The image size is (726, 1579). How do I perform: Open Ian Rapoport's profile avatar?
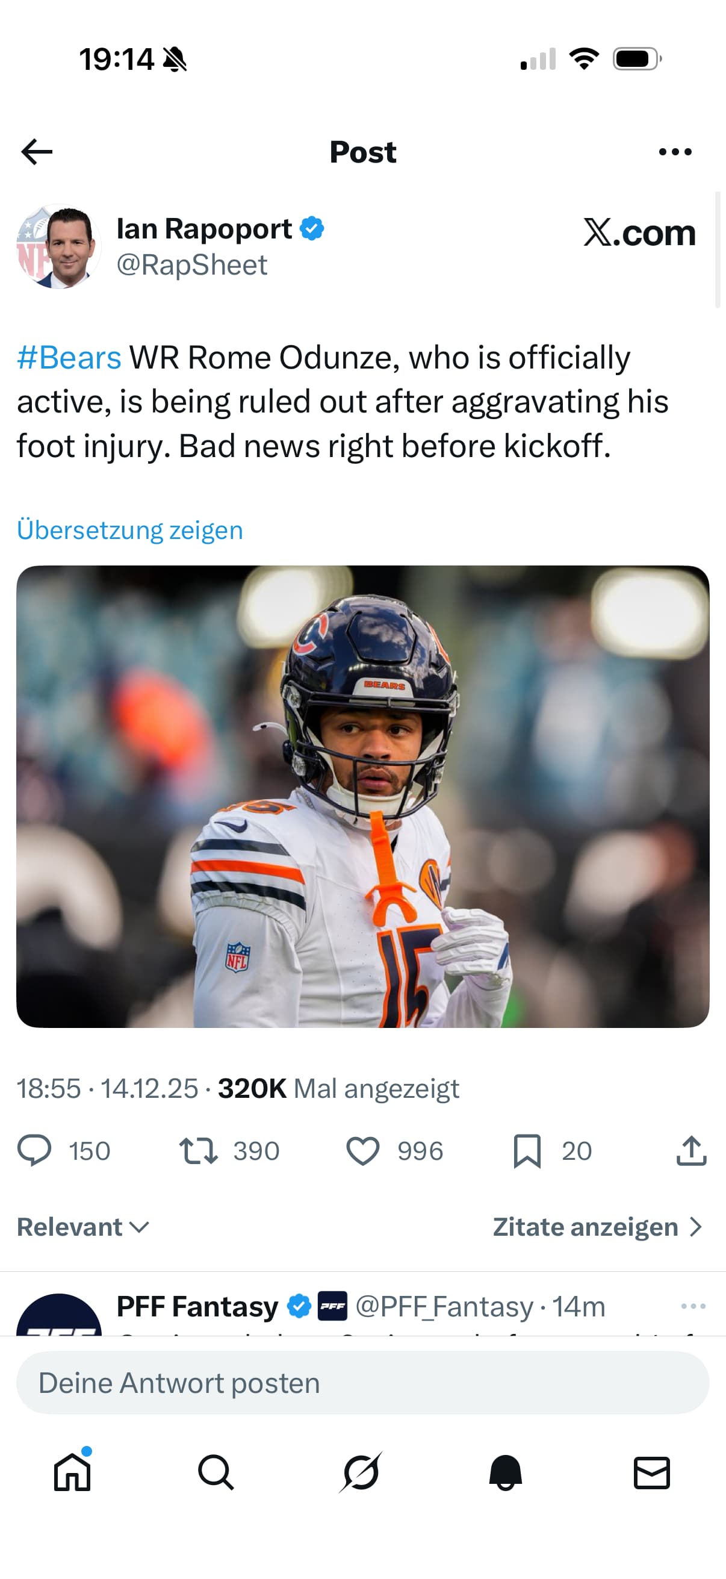59,246
